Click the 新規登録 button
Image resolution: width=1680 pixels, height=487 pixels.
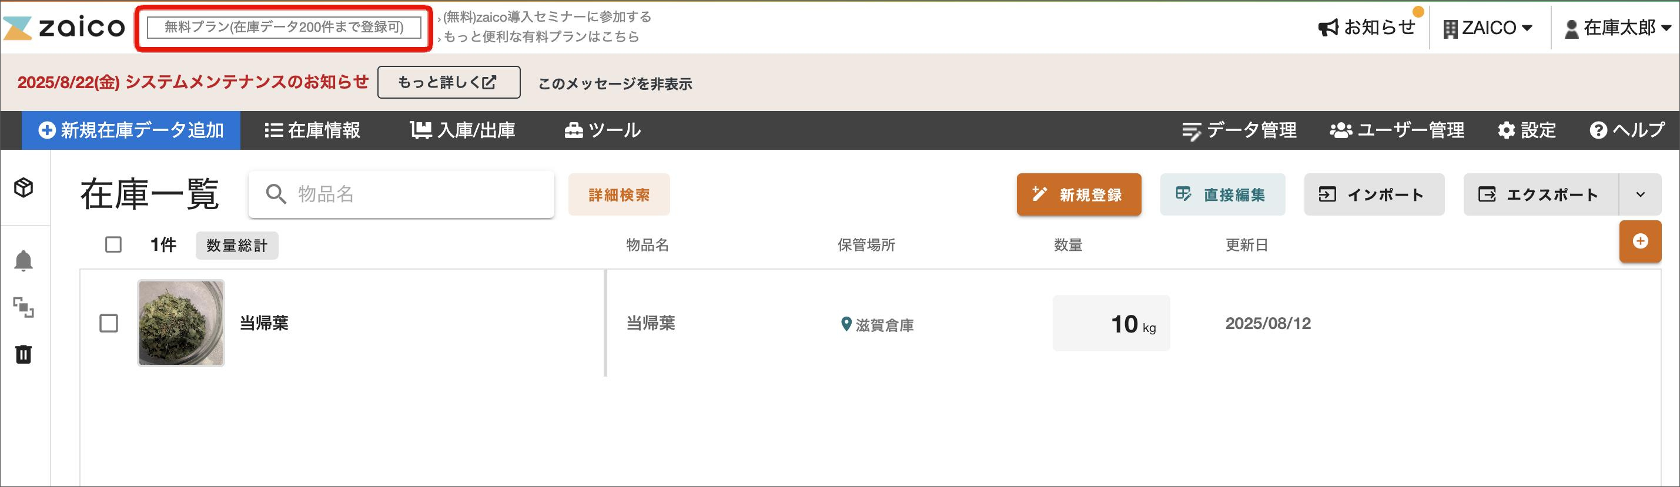pos(1079,194)
